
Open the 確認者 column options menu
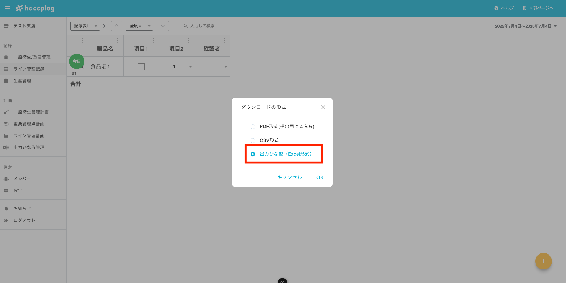coord(224,40)
